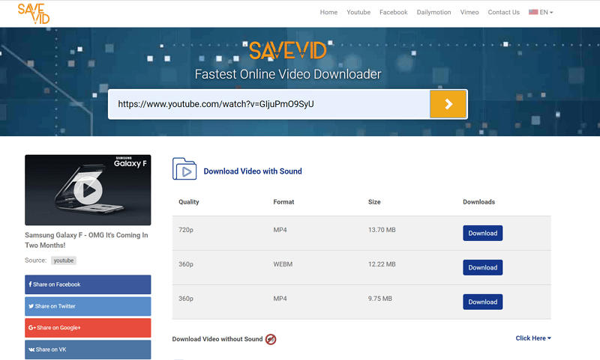Screen dimensions: 600x360
Task: Click the video URL input field
Action: [x=269, y=104]
